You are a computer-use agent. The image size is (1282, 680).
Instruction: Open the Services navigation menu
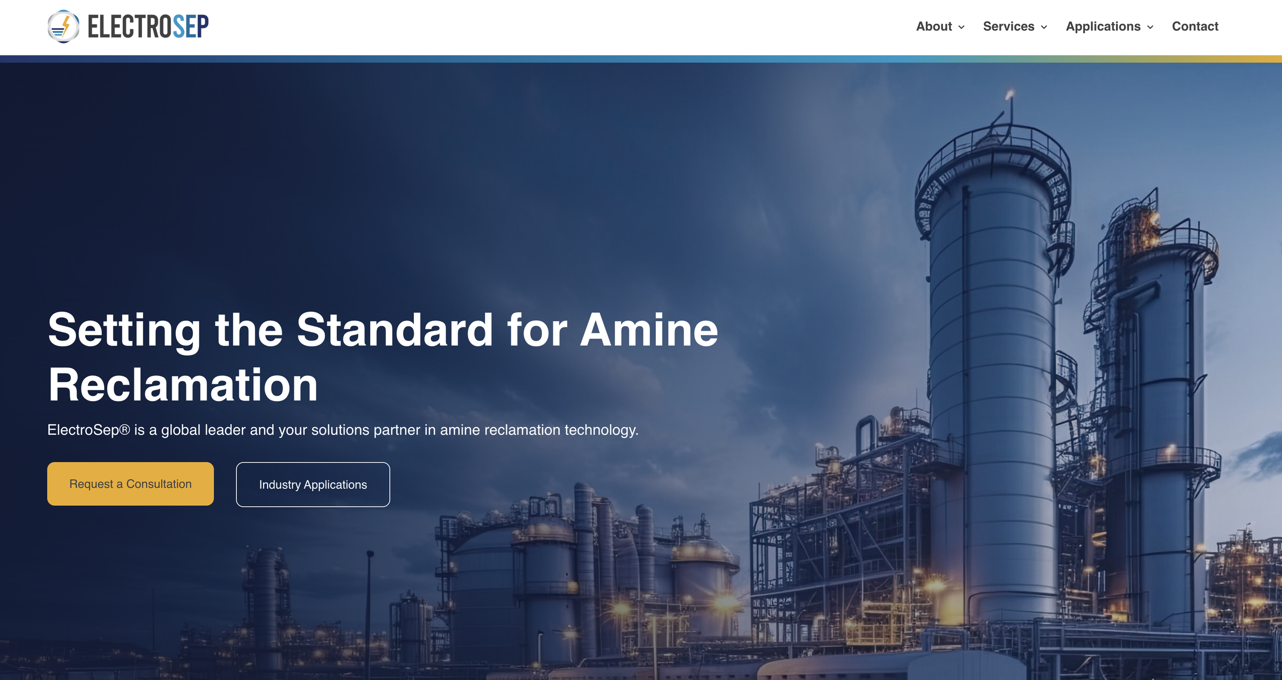[x=1008, y=26]
